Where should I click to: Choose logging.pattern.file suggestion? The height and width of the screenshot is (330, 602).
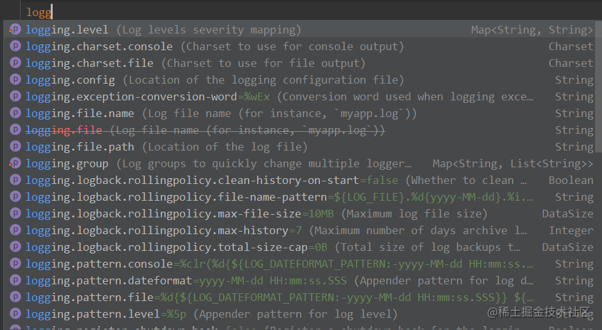click(299, 297)
